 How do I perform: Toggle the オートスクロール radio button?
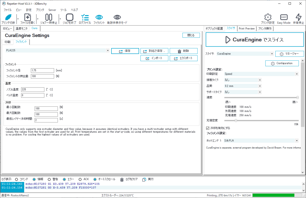pos(95,179)
